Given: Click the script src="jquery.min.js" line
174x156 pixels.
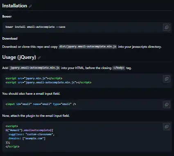Looking at the screenshot, I should coord(34,78).
